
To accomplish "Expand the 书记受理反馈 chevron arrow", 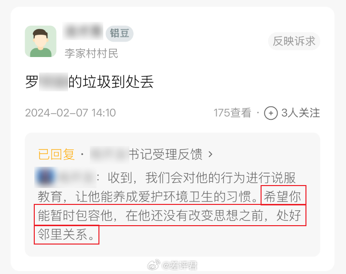I will (x=210, y=154).
